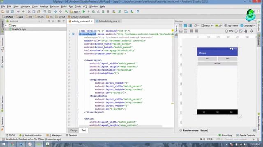This screenshot has height=147, width=263.
Task: Click the Copy icon in toolbar
Action: pyautogui.click(x=34, y=12)
